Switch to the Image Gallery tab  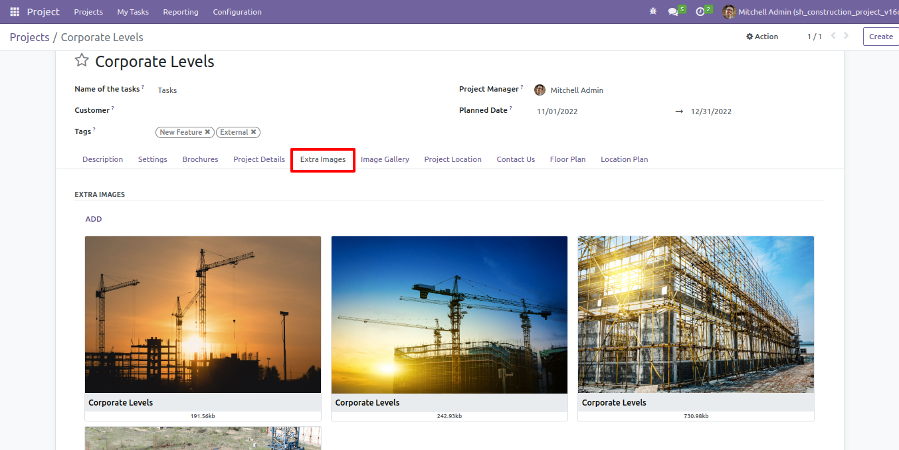click(385, 159)
